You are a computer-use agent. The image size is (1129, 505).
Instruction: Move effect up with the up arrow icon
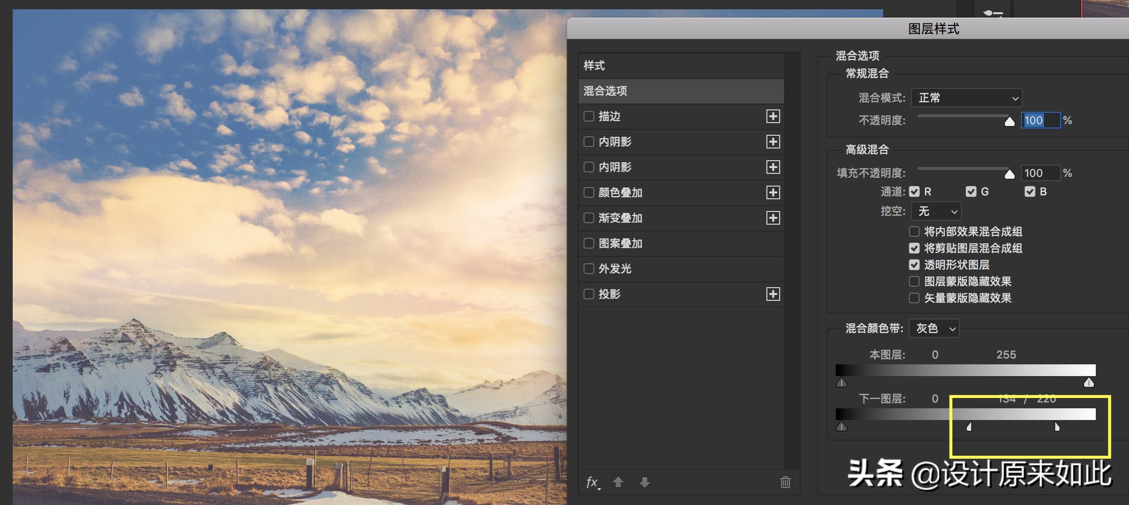(618, 483)
